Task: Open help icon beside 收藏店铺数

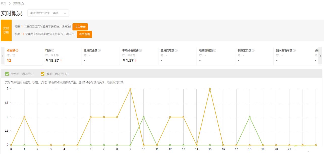Action: coord(215,50)
